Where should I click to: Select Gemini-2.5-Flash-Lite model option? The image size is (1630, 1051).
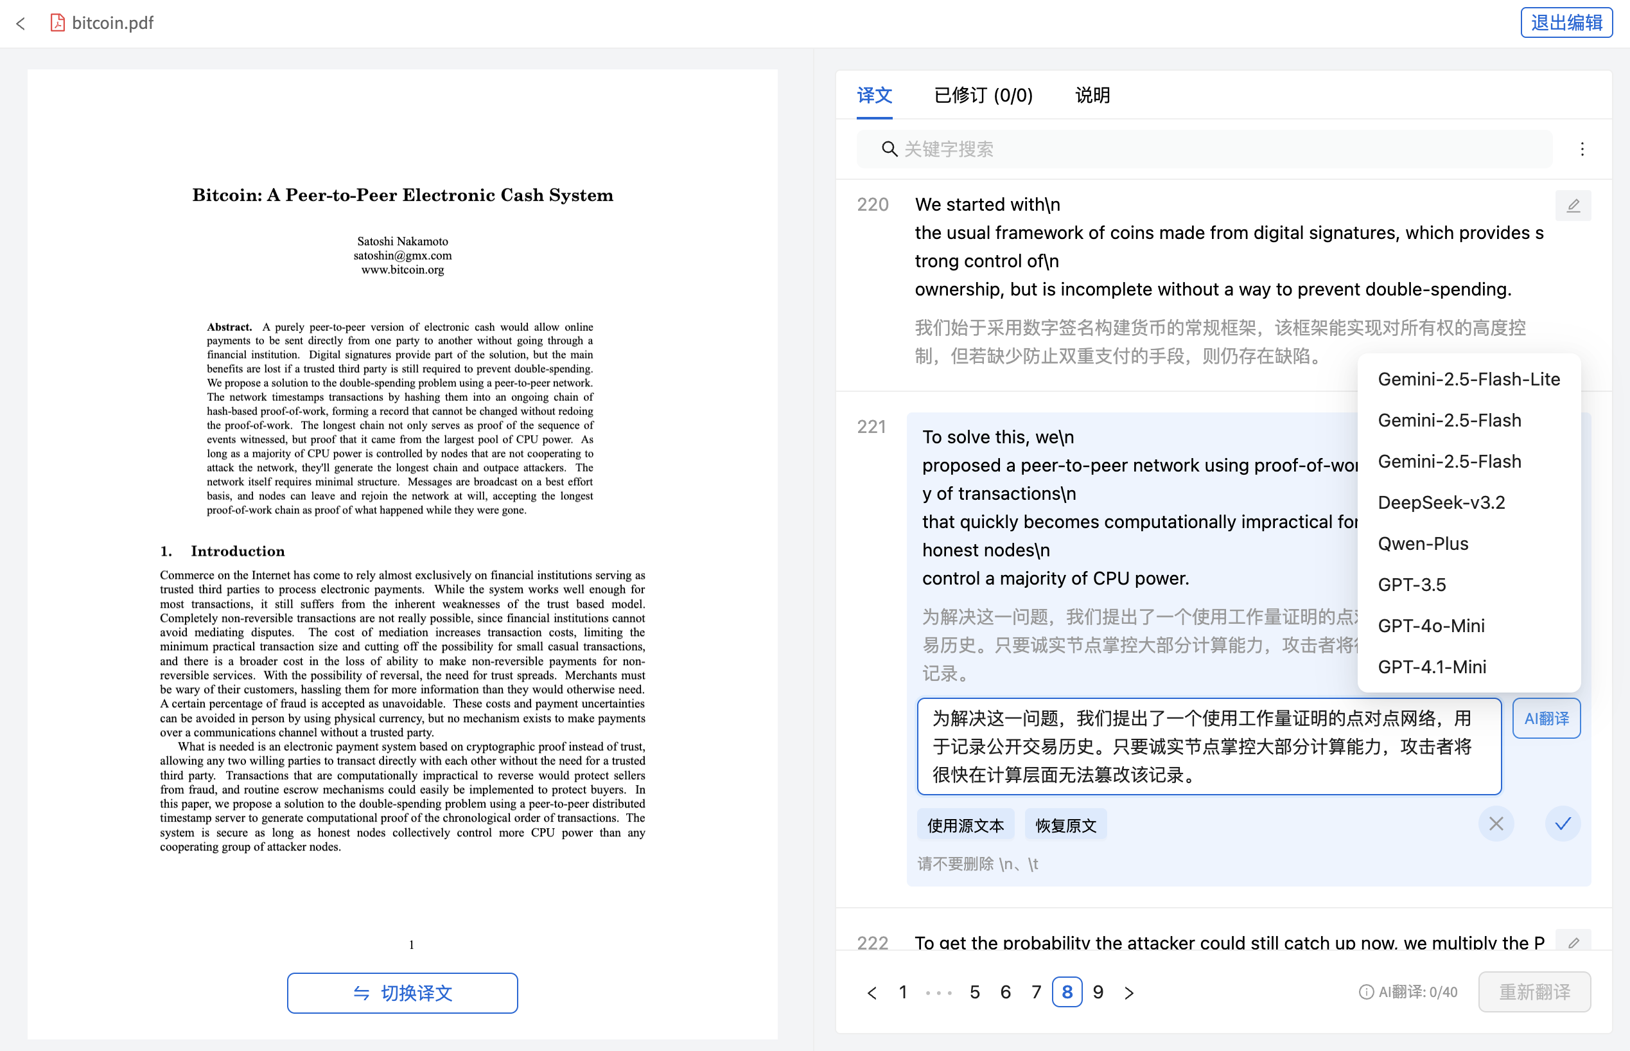pos(1468,379)
